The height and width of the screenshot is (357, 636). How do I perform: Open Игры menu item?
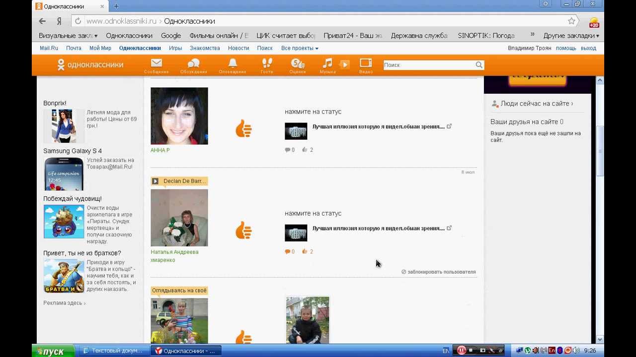pyautogui.click(x=175, y=48)
